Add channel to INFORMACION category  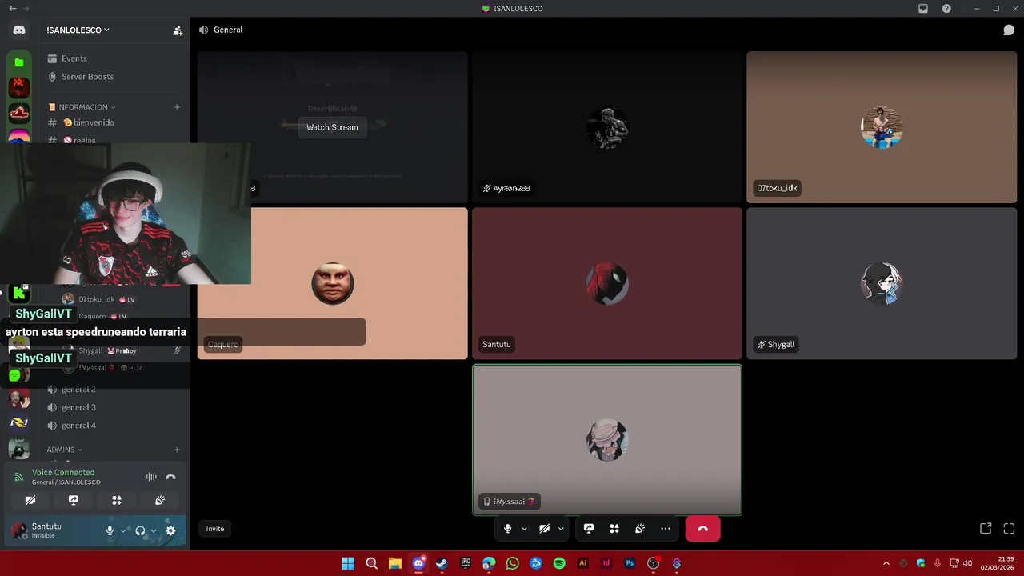[x=177, y=107]
